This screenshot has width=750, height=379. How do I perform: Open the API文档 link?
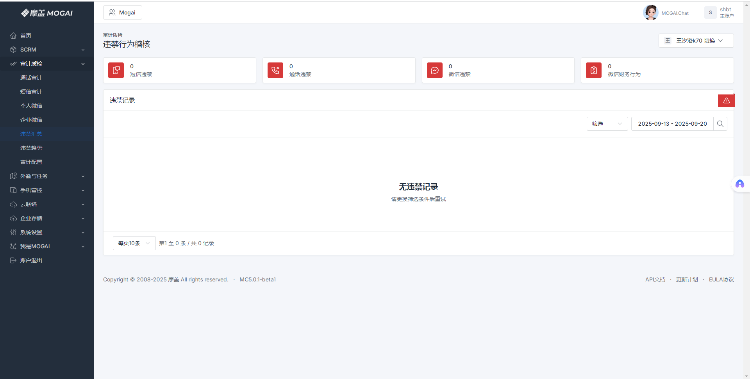(655, 279)
